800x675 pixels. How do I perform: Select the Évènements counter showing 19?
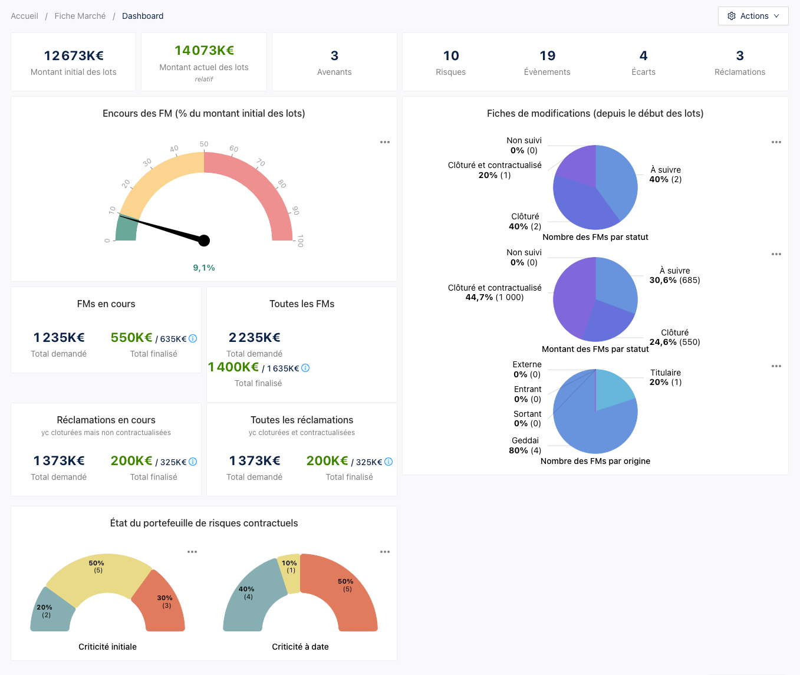[547, 62]
